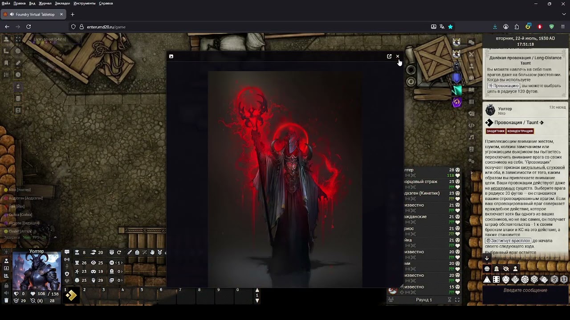Go to next hotbar page arrow
Image resolution: width=570 pixels, height=320 pixels.
click(x=257, y=301)
